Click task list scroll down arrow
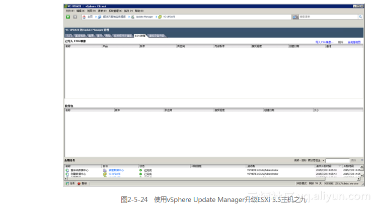Image resolution: width=376 pixels, height=208 pixels. [362, 175]
